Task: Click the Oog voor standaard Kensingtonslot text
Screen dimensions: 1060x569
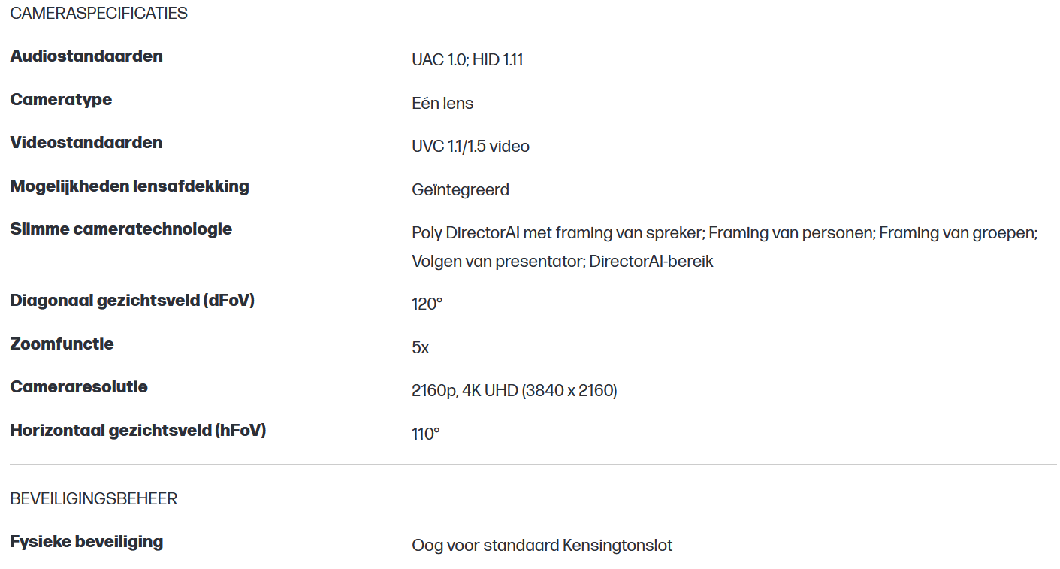Action: [x=542, y=546]
